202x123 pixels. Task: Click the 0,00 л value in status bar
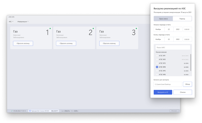pyautogui.click(x=76, y=111)
